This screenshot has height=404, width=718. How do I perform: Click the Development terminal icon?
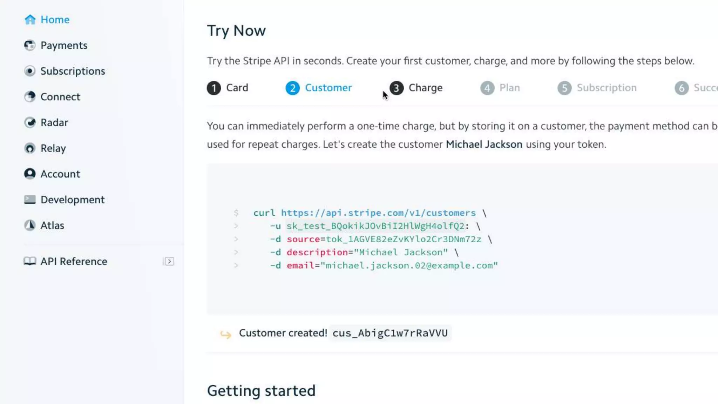30,200
